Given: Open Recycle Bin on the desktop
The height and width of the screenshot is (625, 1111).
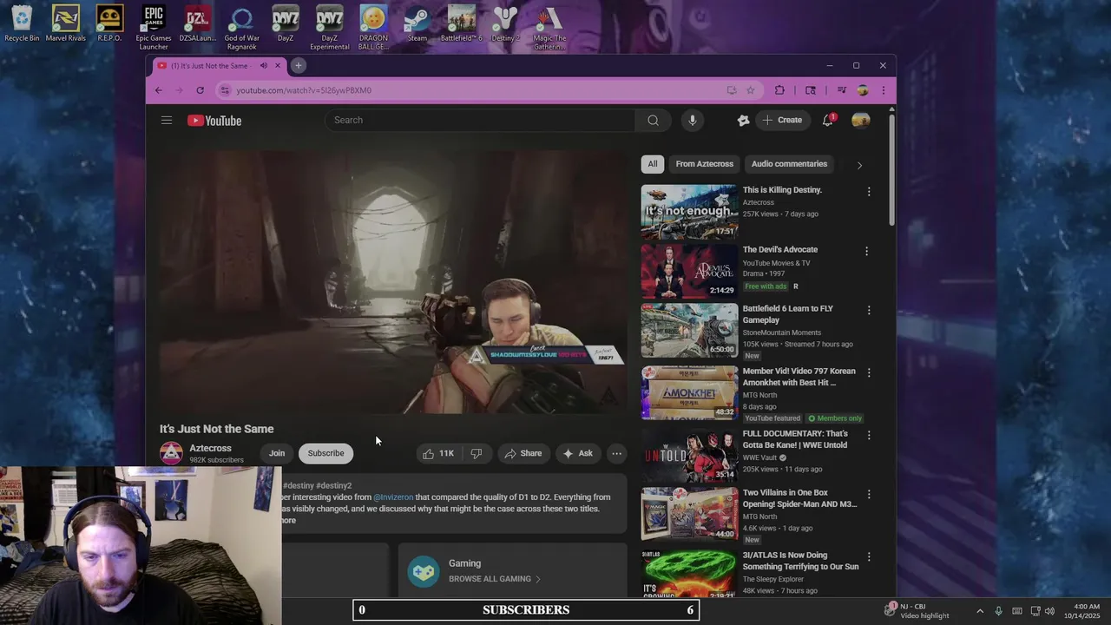Looking at the screenshot, I should 22,25.
